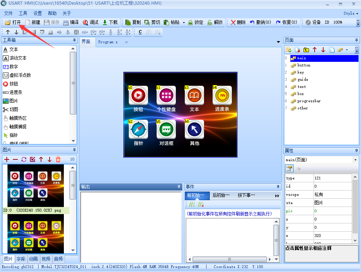Select the picture thumbnail ID:0
Screen dimensions: 361x272
pos(36,186)
